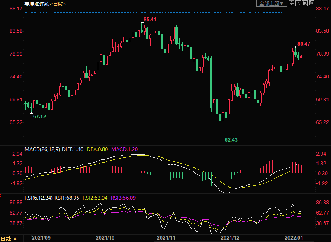Click the MACD(26,12,9) indicator label
Image resolution: width=331 pixels, height=242 pixels.
pyautogui.click(x=41, y=149)
